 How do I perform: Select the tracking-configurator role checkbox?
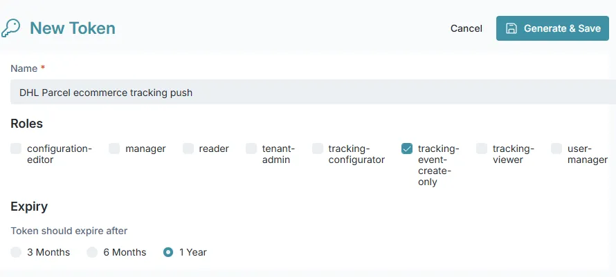tap(318, 149)
